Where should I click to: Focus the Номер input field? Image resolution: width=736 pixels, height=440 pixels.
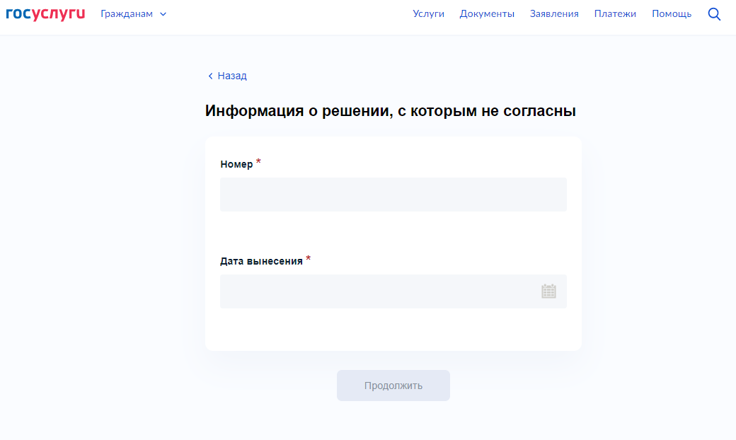pos(393,195)
